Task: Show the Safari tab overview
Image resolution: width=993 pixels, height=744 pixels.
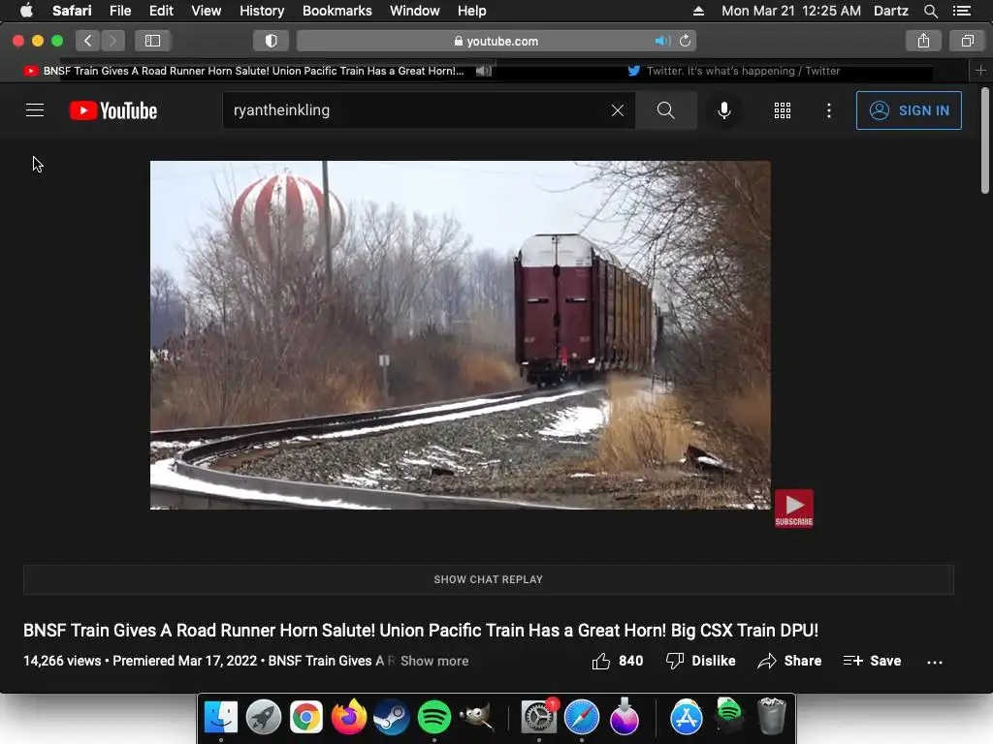Action: tap(967, 41)
